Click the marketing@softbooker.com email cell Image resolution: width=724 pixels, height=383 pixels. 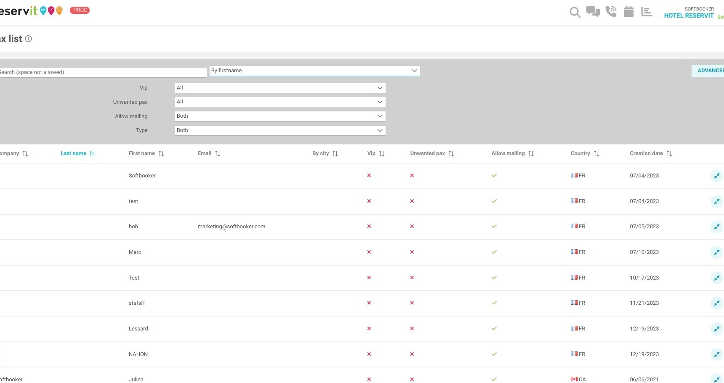coord(232,227)
